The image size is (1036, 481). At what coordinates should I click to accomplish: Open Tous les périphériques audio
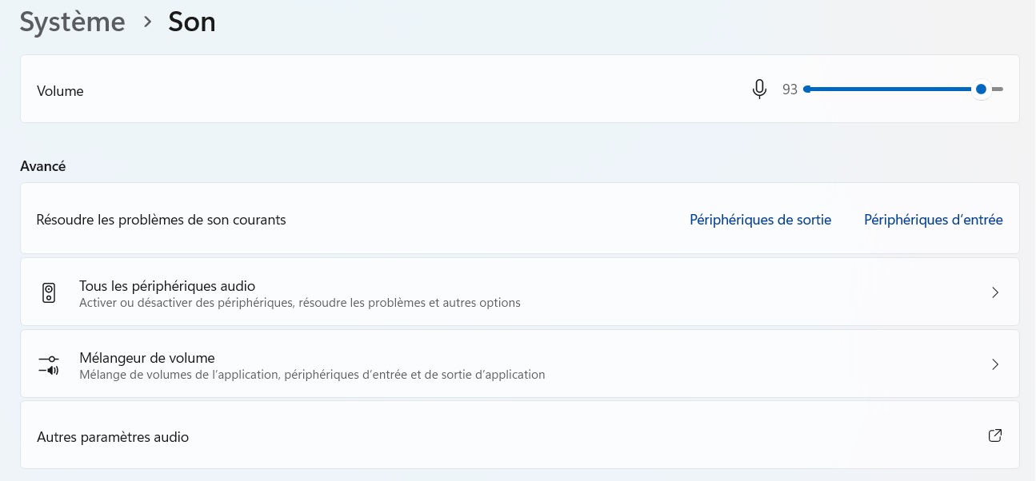click(x=167, y=285)
